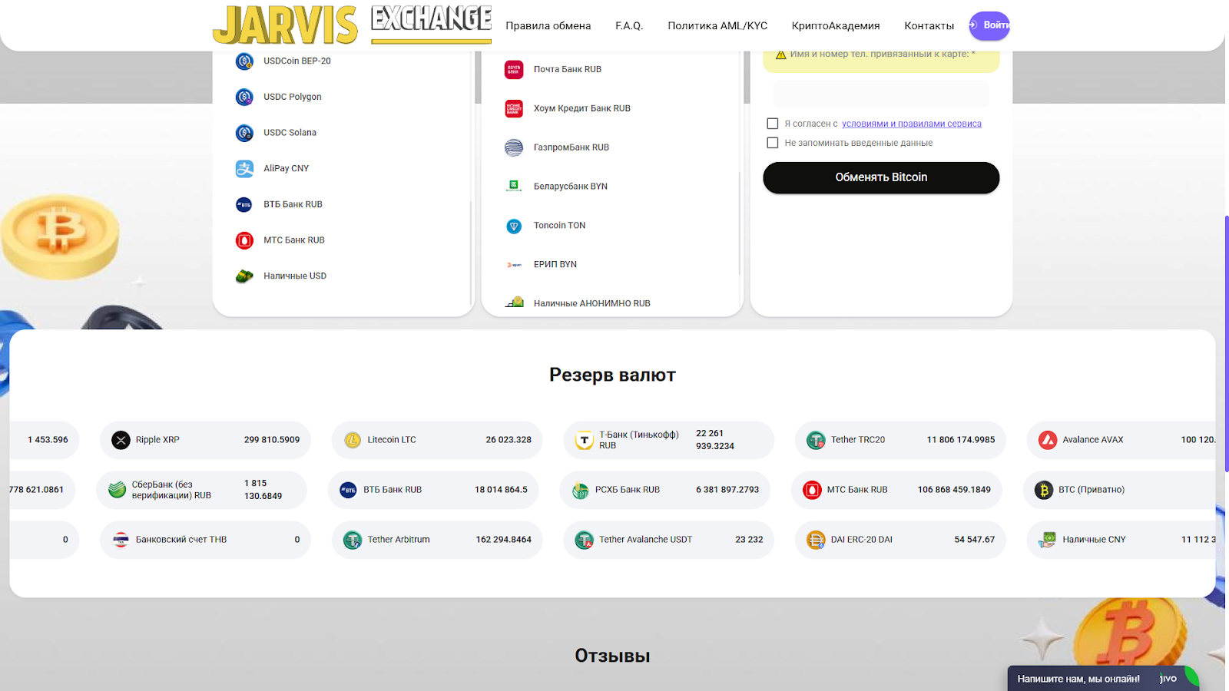Image resolution: width=1229 pixels, height=691 pixels.
Task: Click the Отзывы heading
Action: click(x=612, y=656)
